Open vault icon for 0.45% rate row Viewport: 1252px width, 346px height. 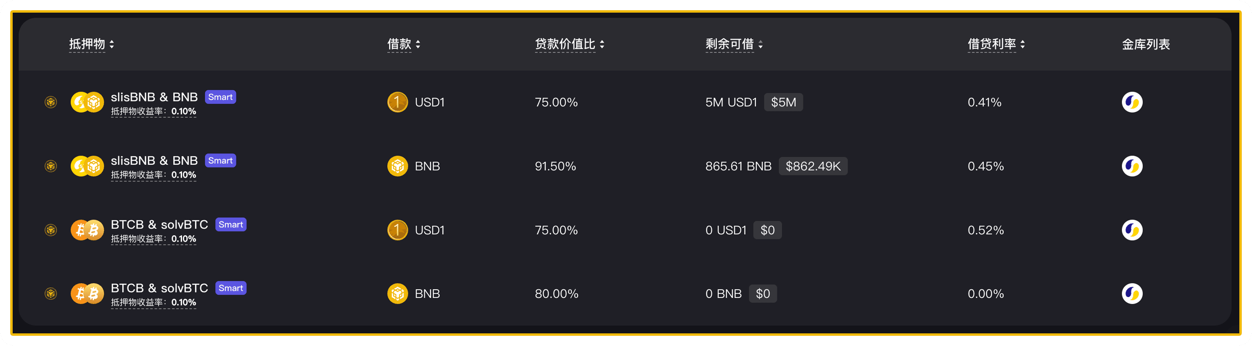[1131, 166]
